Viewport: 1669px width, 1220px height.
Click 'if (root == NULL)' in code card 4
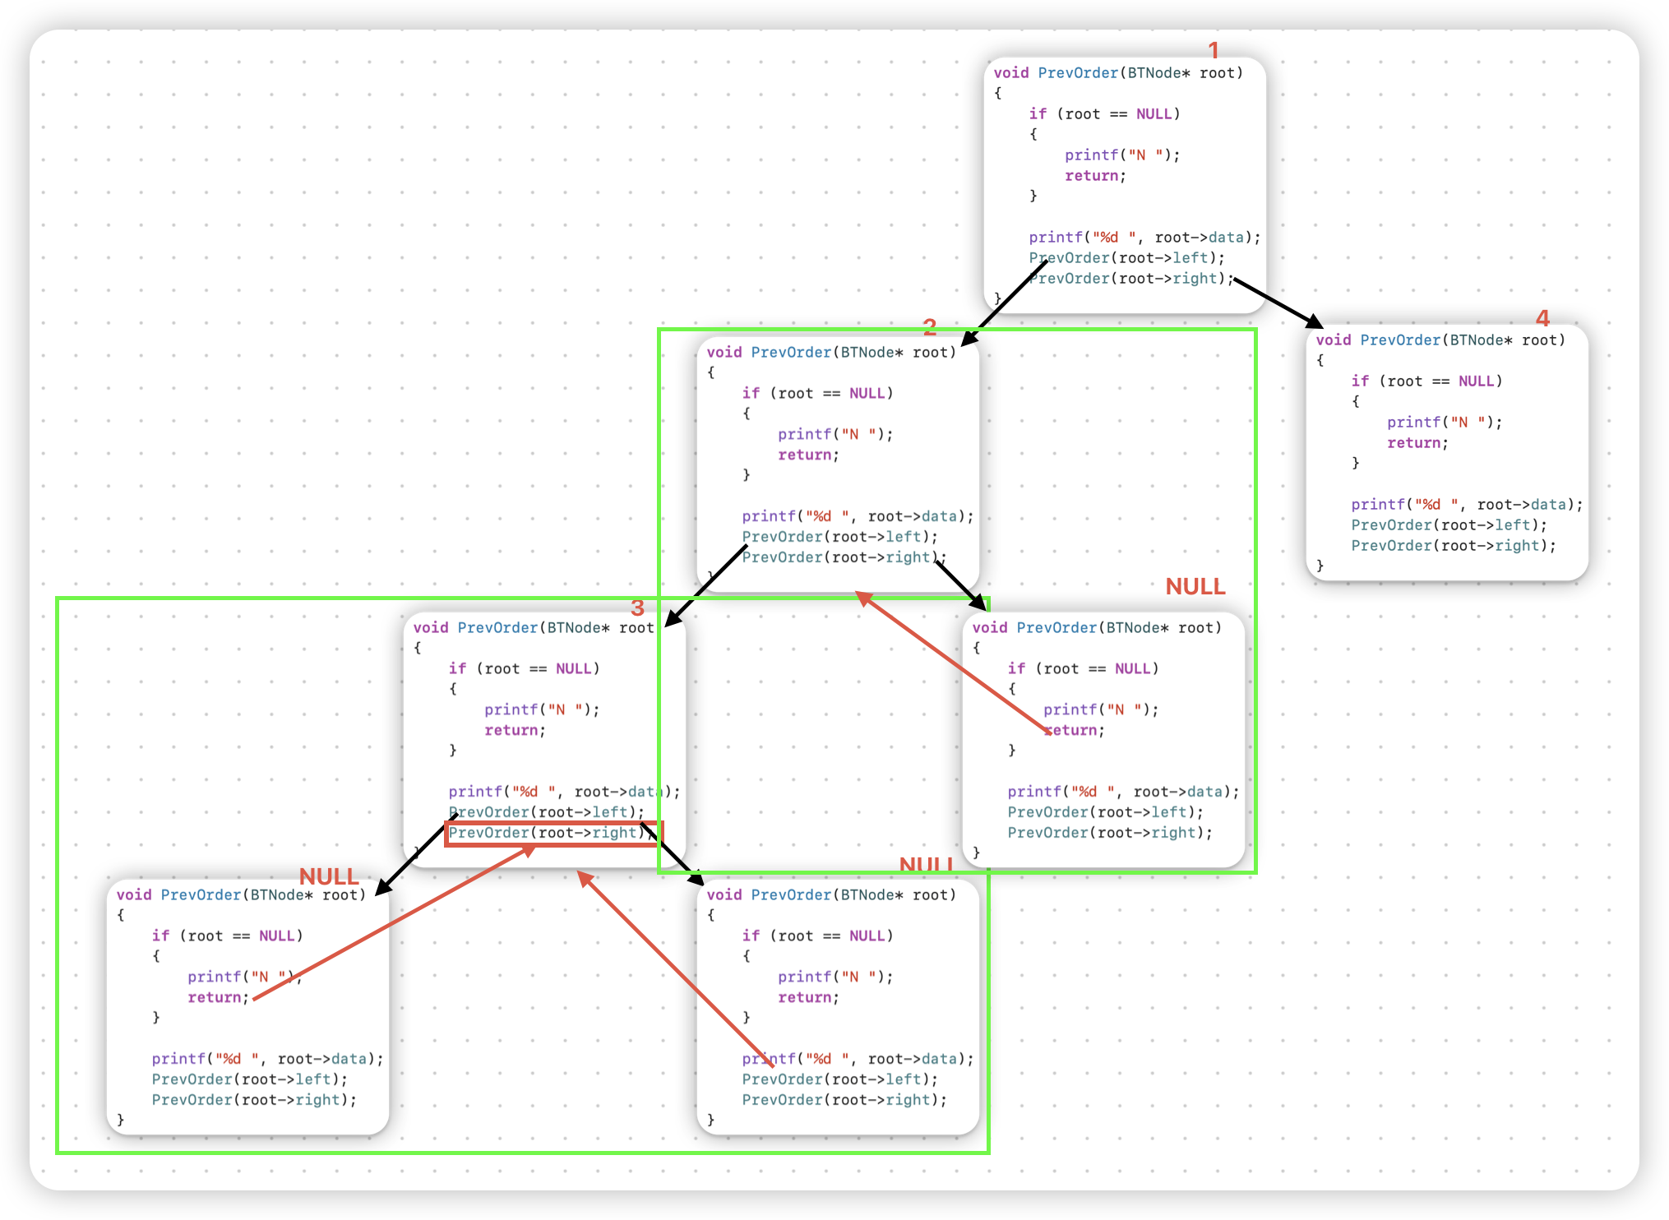click(1426, 381)
